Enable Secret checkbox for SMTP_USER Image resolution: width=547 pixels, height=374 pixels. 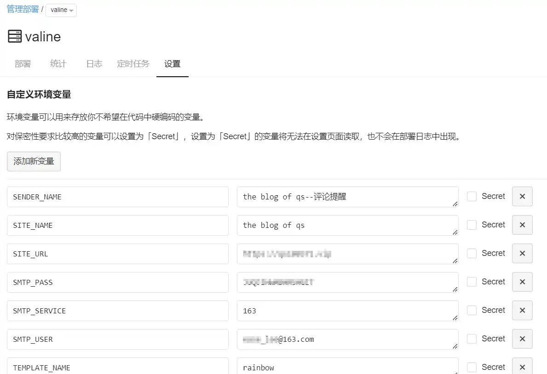[x=472, y=339]
